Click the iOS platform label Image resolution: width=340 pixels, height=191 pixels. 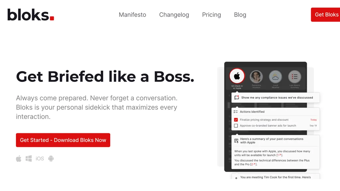pos(40,159)
